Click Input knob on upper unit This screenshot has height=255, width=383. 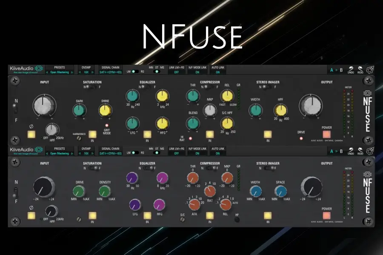coord(44,106)
